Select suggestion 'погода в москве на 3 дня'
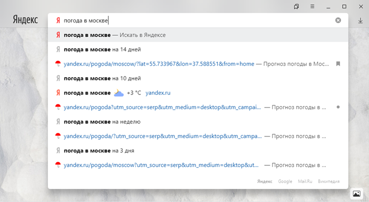Image resolution: width=369 pixels, height=202 pixels. pyautogui.click(x=198, y=151)
